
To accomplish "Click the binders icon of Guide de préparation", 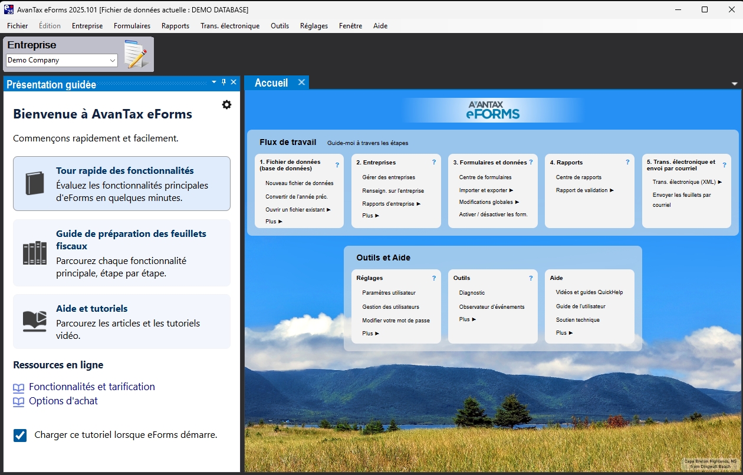I will (x=35, y=253).
